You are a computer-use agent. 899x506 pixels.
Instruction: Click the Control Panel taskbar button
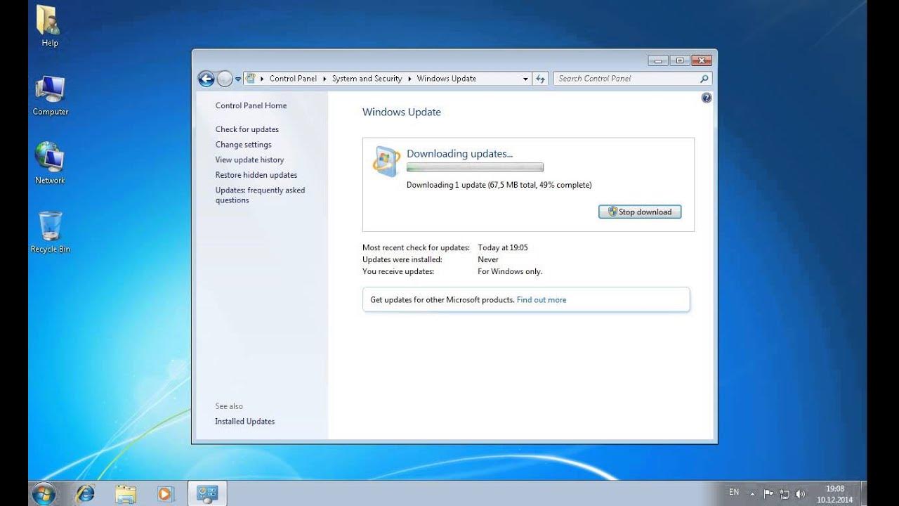click(x=207, y=493)
